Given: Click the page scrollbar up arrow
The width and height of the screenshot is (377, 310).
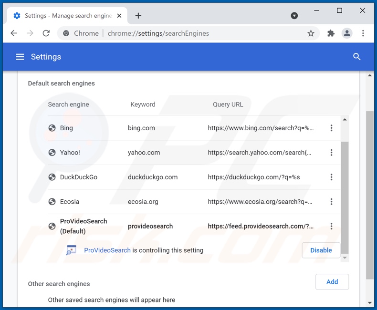Looking at the screenshot, I should click(x=370, y=75).
